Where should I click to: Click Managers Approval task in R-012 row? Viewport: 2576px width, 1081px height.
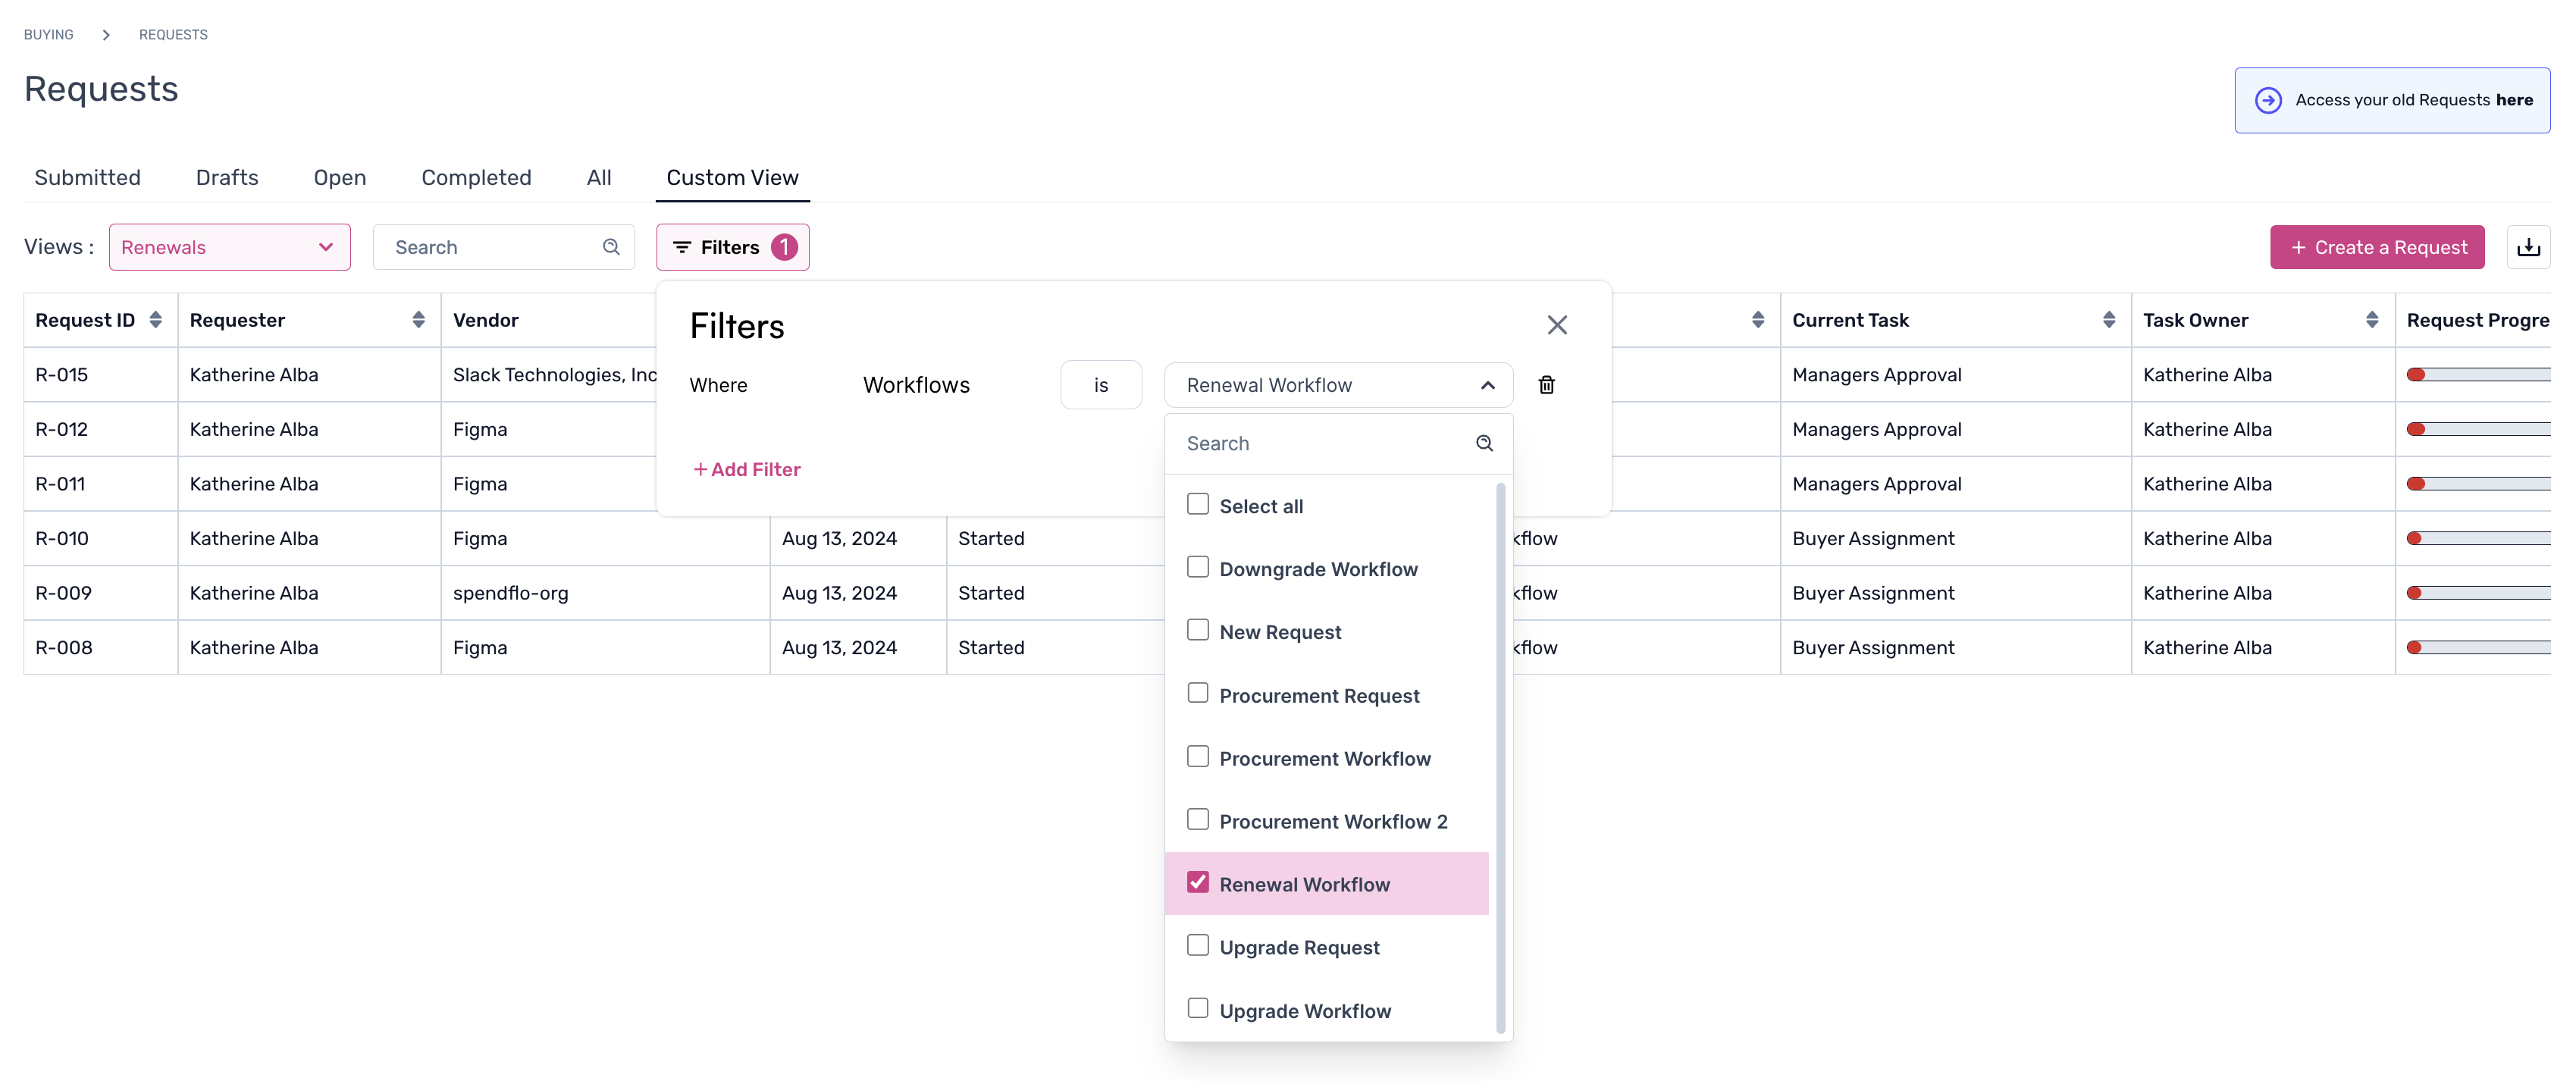[x=1876, y=429]
